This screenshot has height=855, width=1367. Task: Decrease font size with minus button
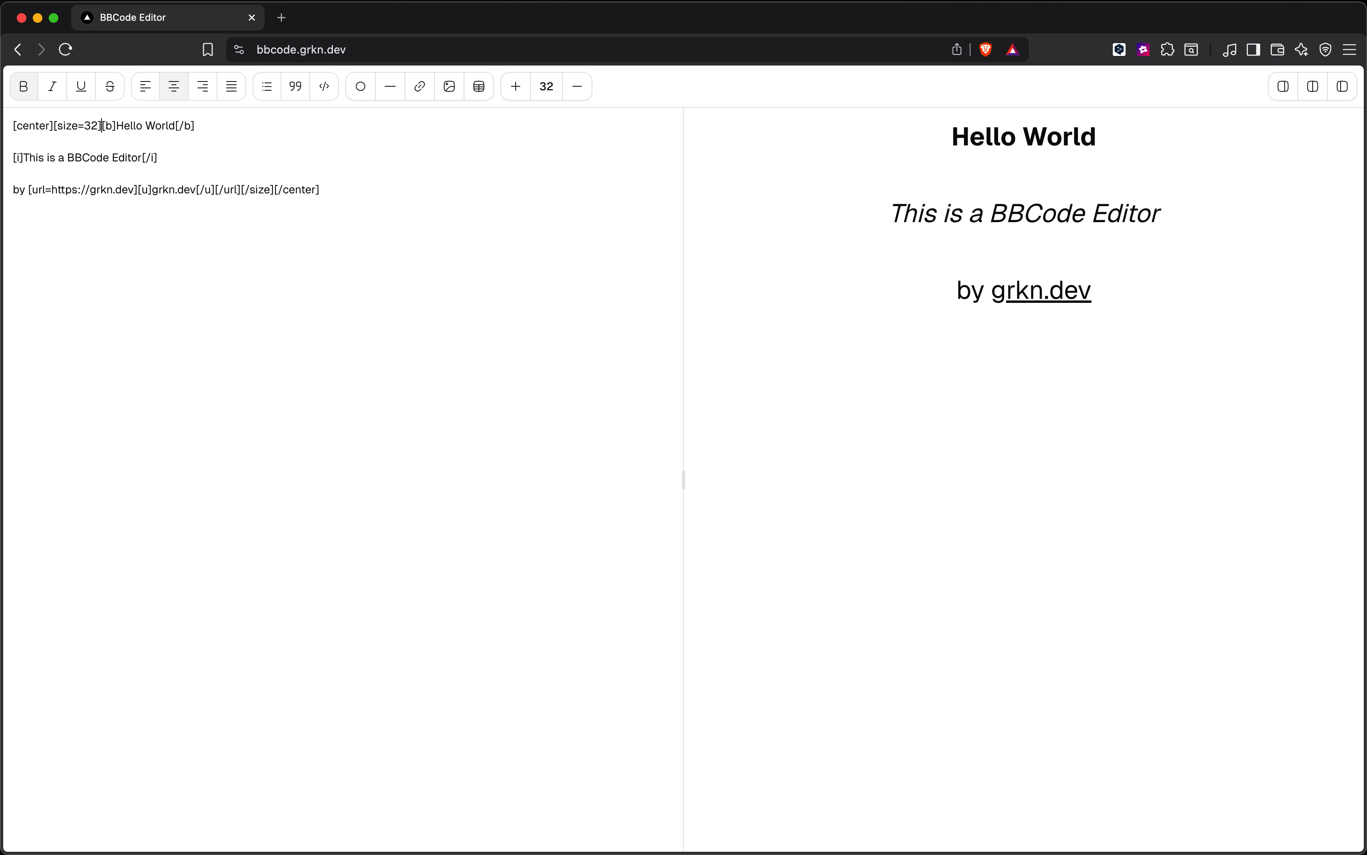577,87
